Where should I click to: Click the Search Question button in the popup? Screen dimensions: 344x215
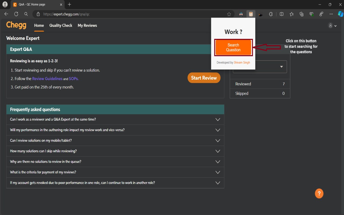point(233,48)
